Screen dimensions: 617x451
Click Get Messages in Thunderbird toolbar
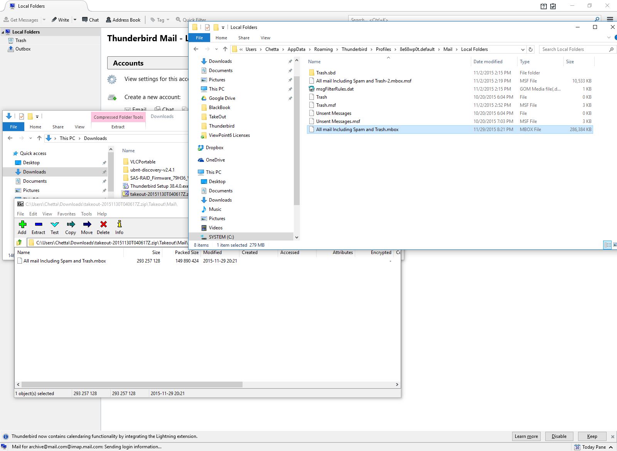(x=21, y=20)
